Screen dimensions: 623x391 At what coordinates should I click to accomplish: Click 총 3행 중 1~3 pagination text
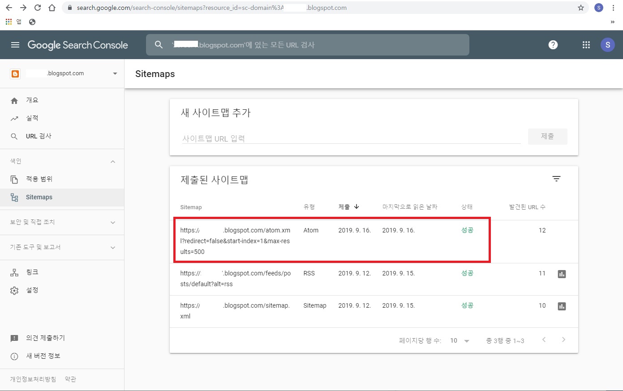(x=505, y=341)
